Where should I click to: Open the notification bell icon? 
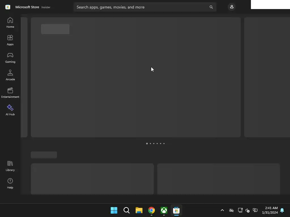pos(282,210)
